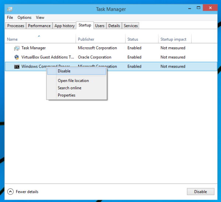221x202 pixels.
Task: Click the Windows Command Processor console icon
Action: click(x=17, y=66)
